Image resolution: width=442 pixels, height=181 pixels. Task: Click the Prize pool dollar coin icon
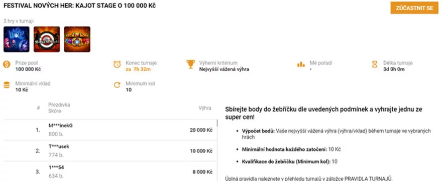[7, 64]
